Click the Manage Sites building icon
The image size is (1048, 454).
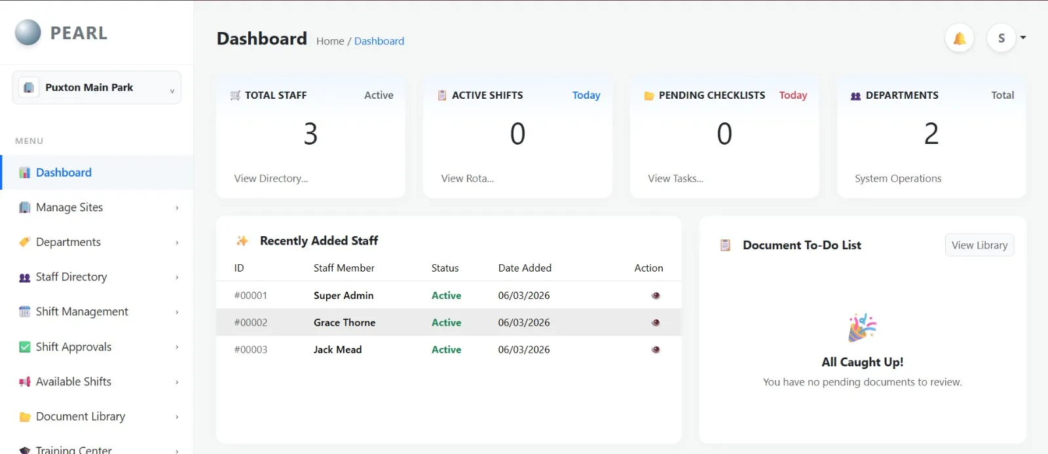25,207
